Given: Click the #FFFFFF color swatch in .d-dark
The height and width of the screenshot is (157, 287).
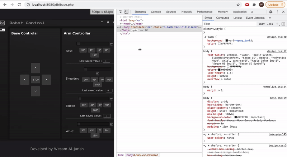Looking at the screenshot, I should pyautogui.click(x=219, y=43).
